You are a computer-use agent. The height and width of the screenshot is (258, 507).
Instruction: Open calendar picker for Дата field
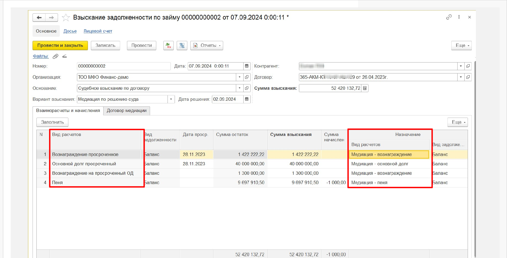[x=247, y=66]
